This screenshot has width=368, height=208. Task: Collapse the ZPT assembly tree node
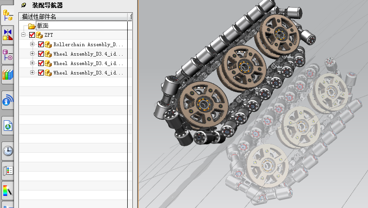(24, 35)
